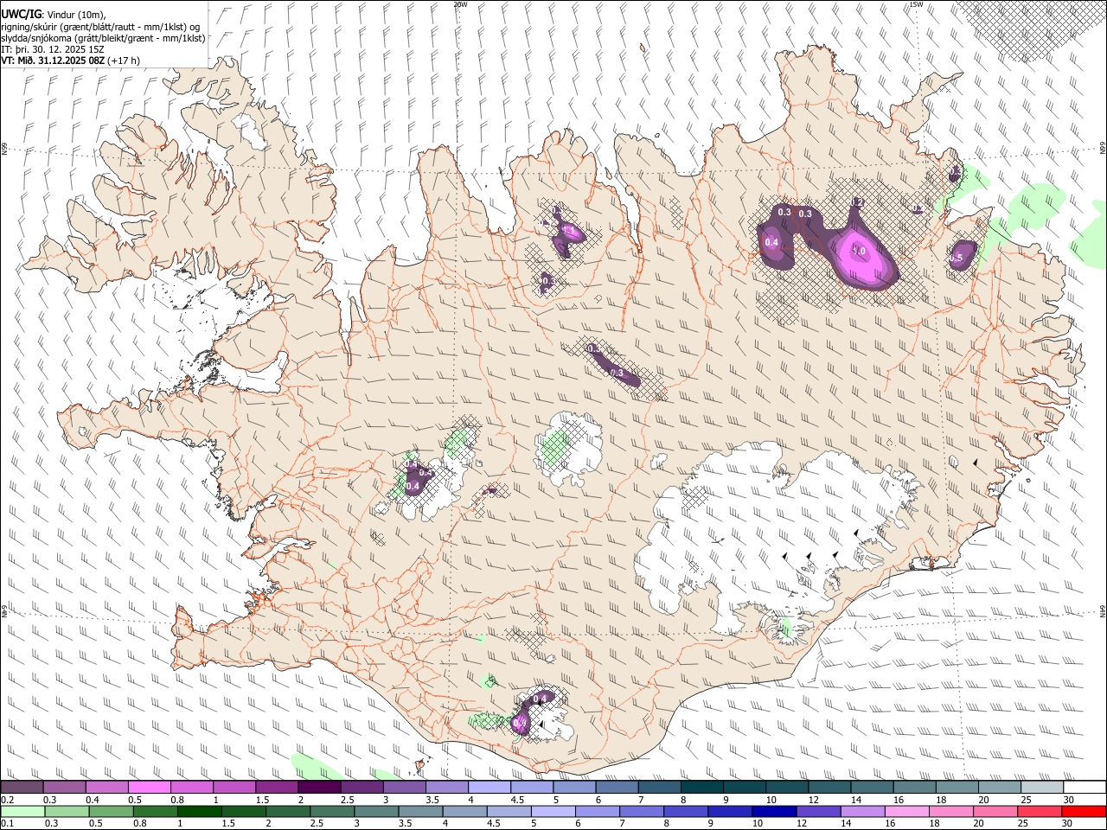The image size is (1107, 830).
Task: Click the "1.0" value in the pink snow blob
Action: tap(859, 252)
